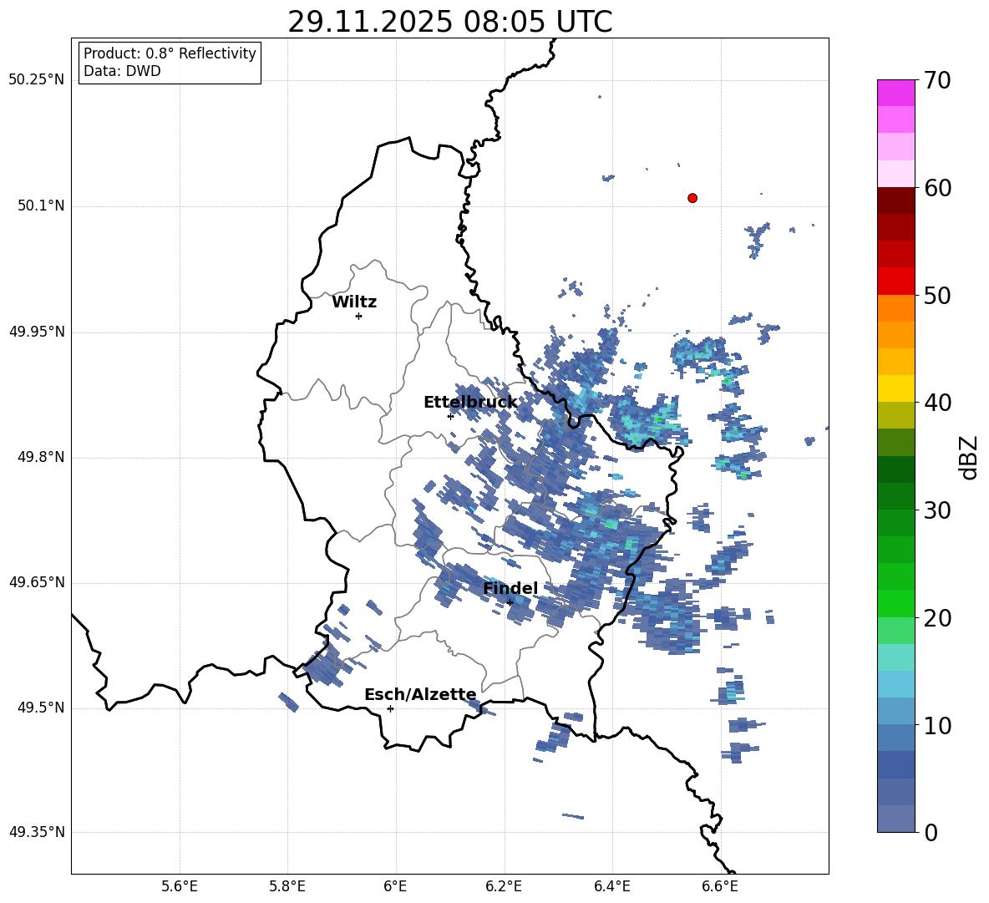Click the Ettelbruck location cross marker
Image resolution: width=989 pixels, height=903 pixels.
(x=450, y=415)
